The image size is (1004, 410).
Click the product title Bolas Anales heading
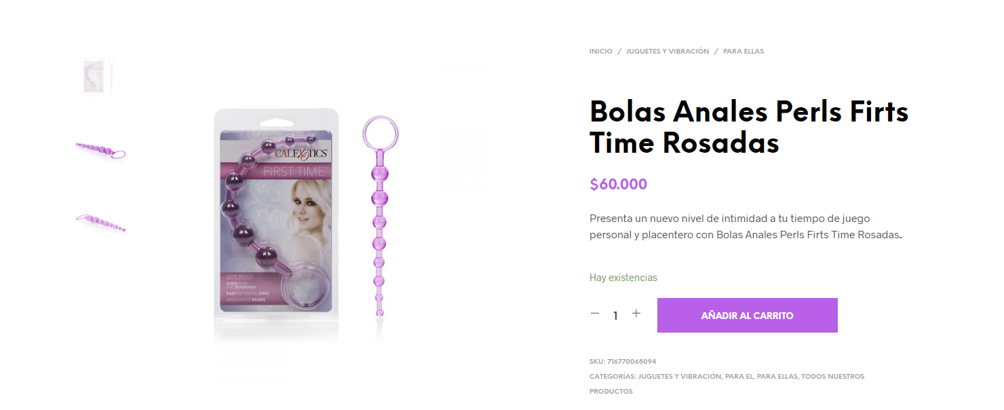pos(748,127)
